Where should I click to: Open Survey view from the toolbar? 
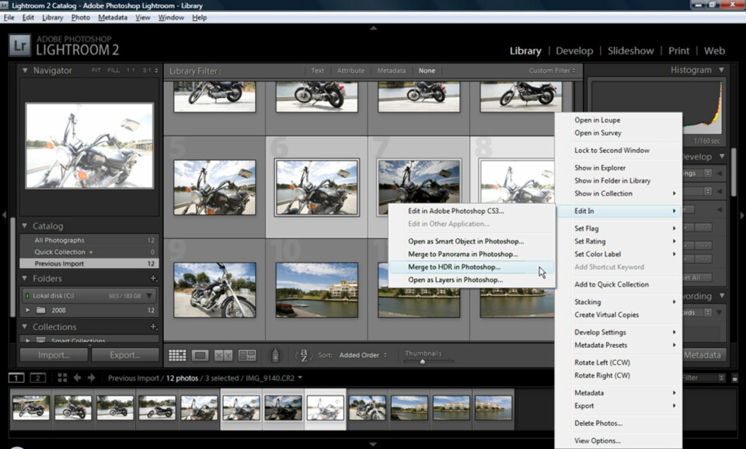(x=247, y=355)
